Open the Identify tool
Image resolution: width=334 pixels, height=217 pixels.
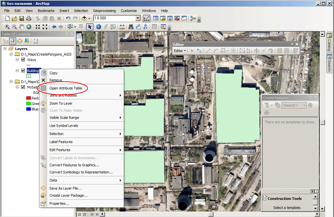[99, 26]
